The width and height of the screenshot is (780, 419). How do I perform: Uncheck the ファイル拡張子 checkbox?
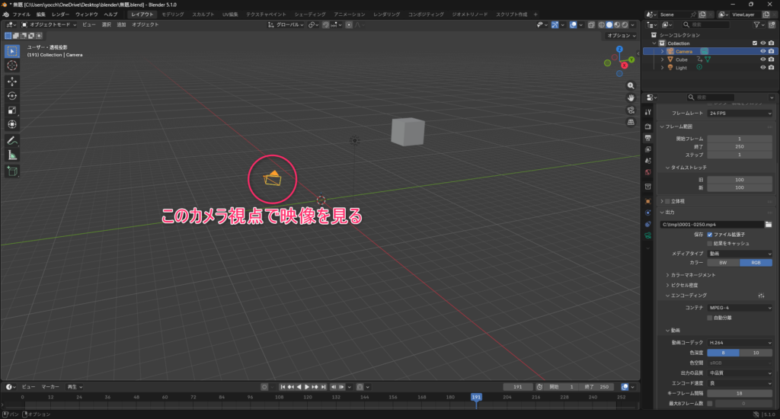coord(710,235)
